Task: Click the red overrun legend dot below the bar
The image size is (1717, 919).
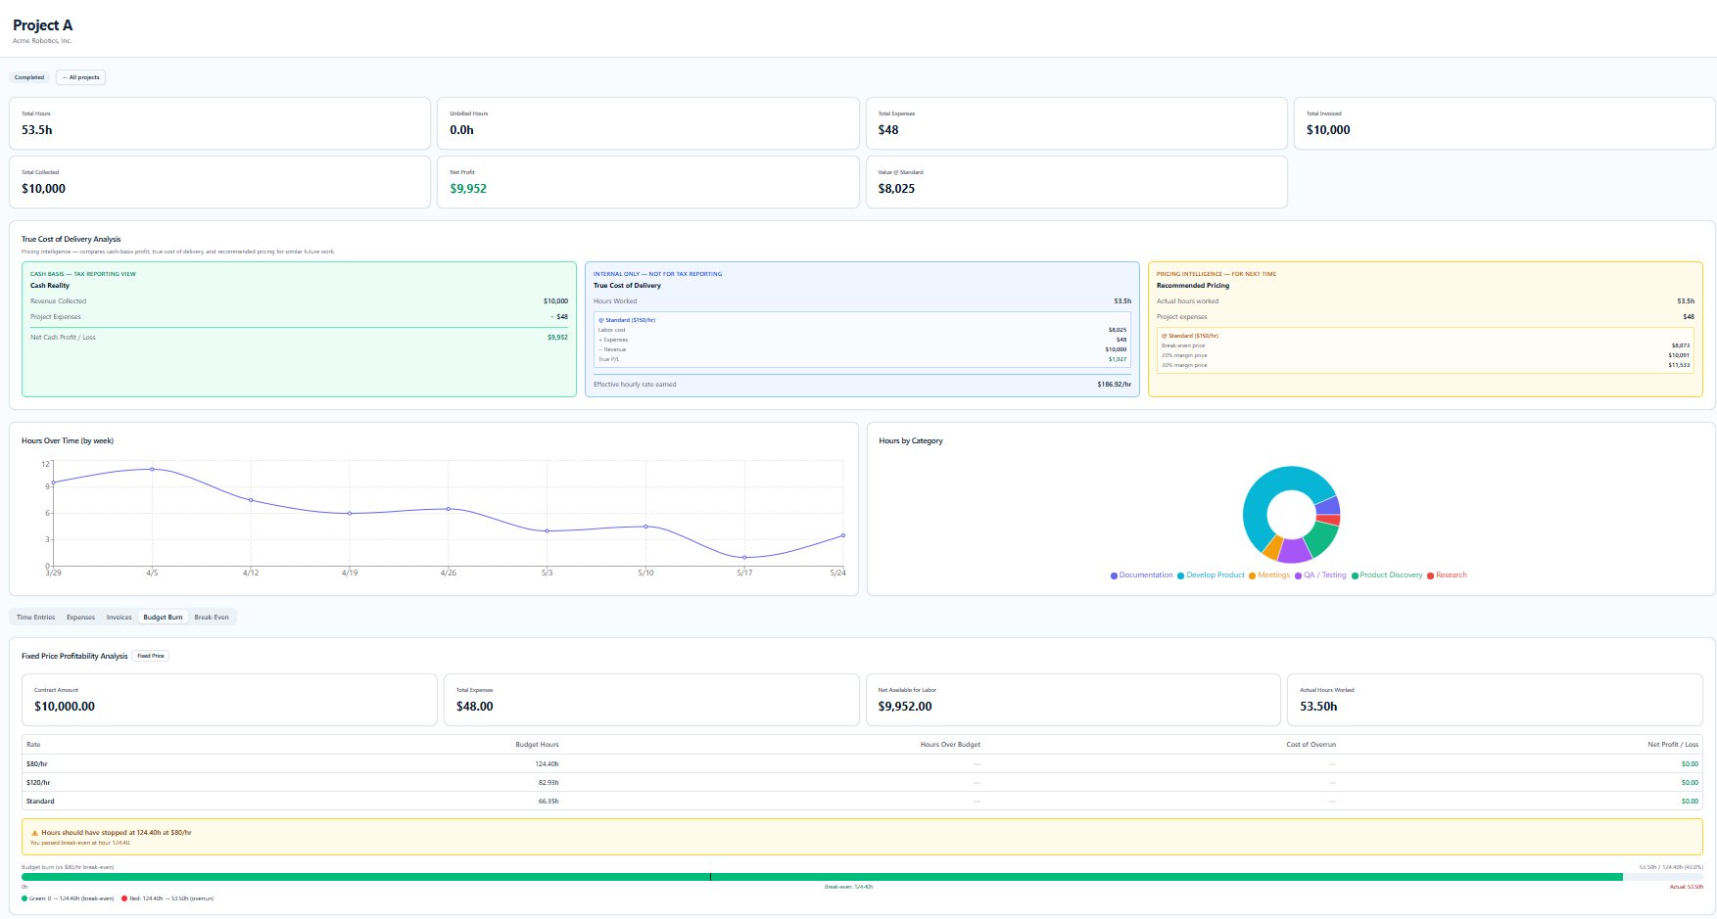Action: click(x=125, y=898)
